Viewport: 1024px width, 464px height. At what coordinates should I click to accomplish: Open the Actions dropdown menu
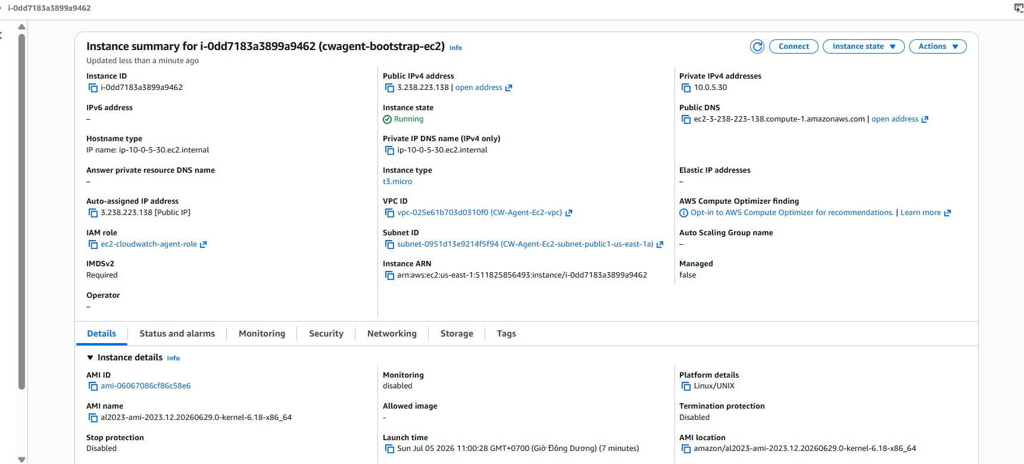(938, 46)
